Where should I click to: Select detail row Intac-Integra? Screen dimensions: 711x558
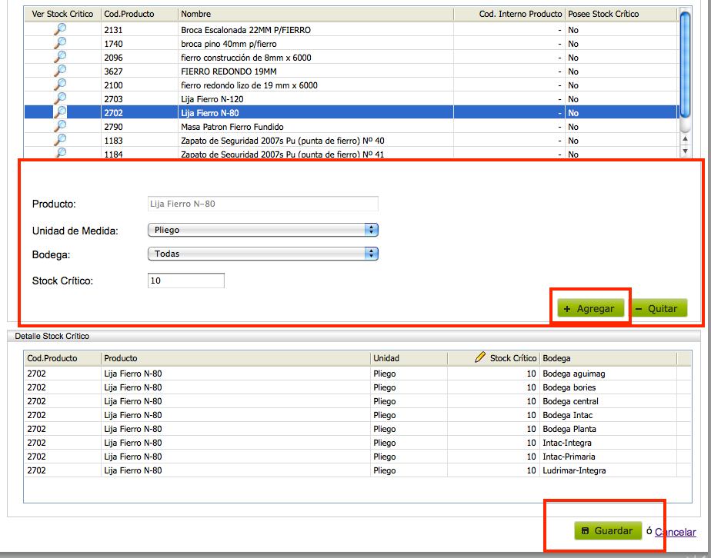[357, 443]
